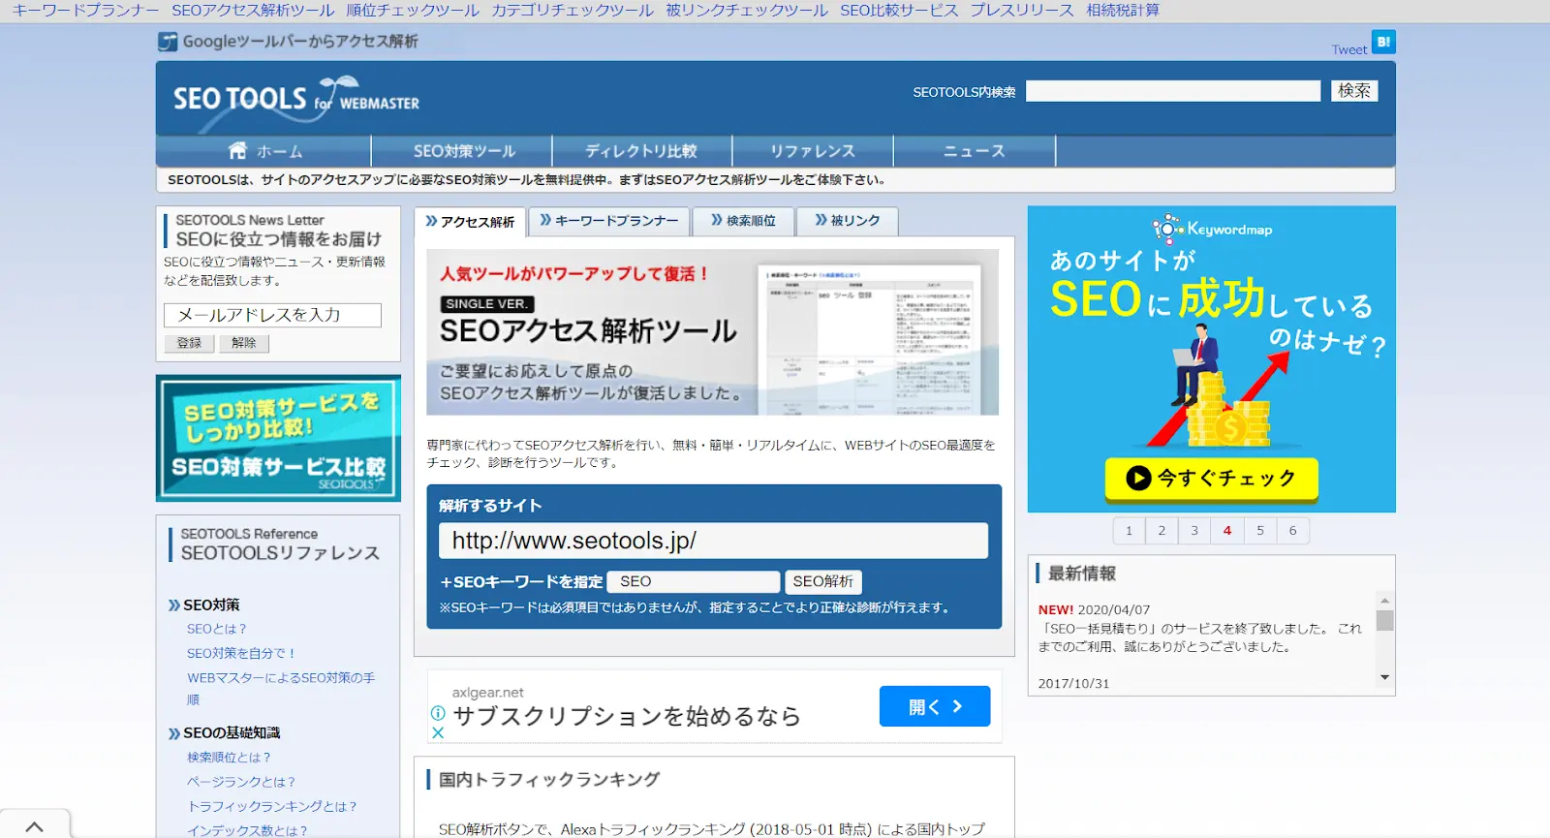
Task: Open the 被リンクチェックツール top bar link
Action: (747, 11)
